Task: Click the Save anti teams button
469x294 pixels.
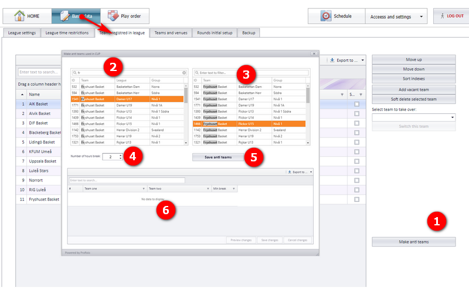Action: 218,157
